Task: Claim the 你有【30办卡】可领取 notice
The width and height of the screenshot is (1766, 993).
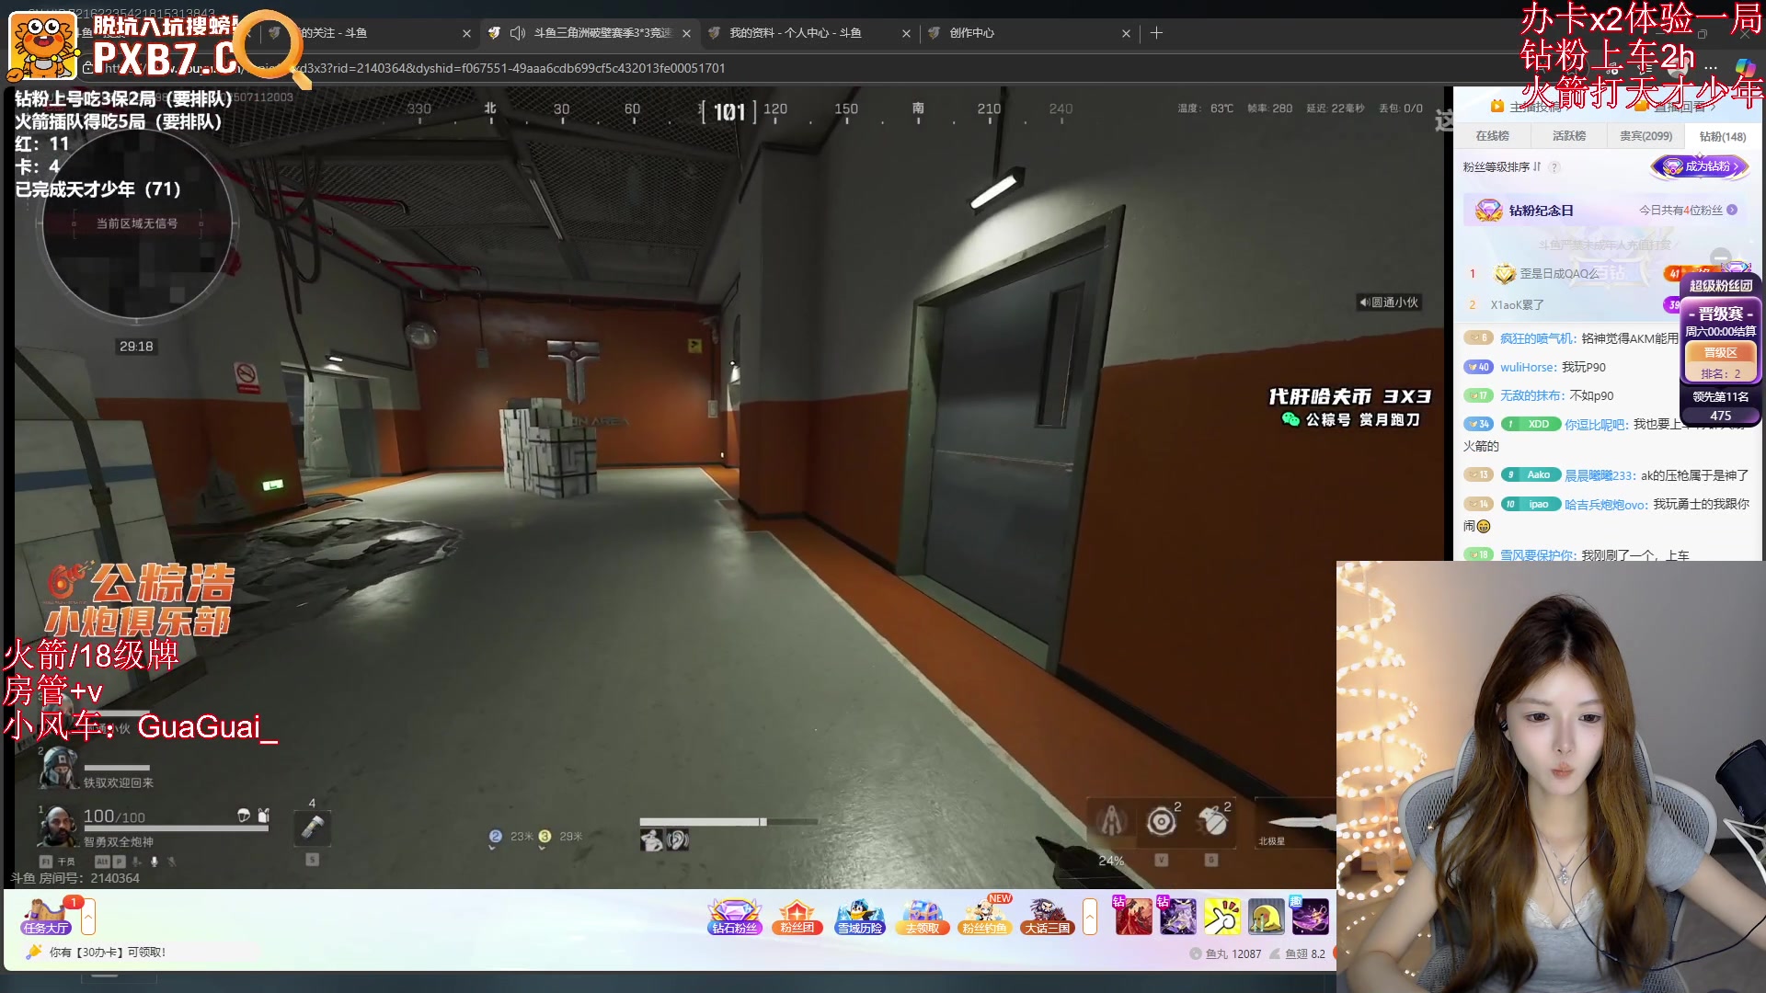Action: 108,953
